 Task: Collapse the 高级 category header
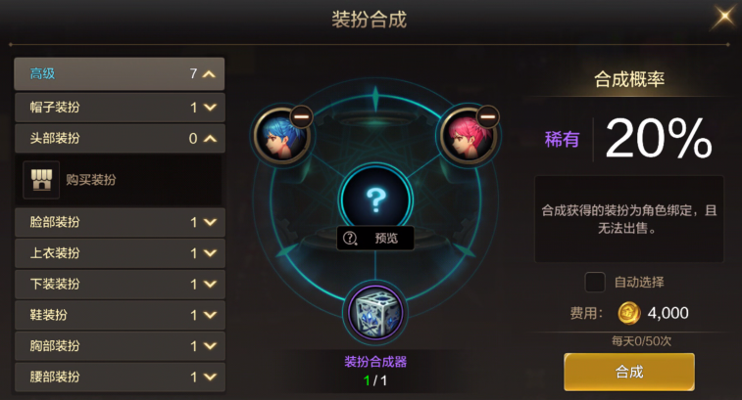point(120,73)
